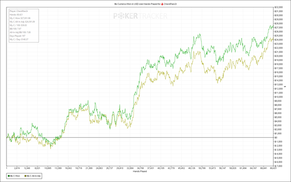The width and height of the screenshot is (291, 182).
Task: Click the 'My C / Day: $140.37' stat line
Action: (19, 39)
